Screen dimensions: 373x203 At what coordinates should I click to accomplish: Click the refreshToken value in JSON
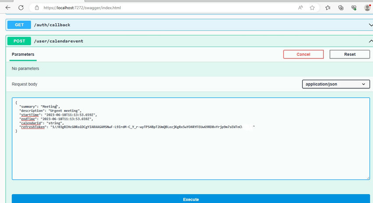point(152,127)
